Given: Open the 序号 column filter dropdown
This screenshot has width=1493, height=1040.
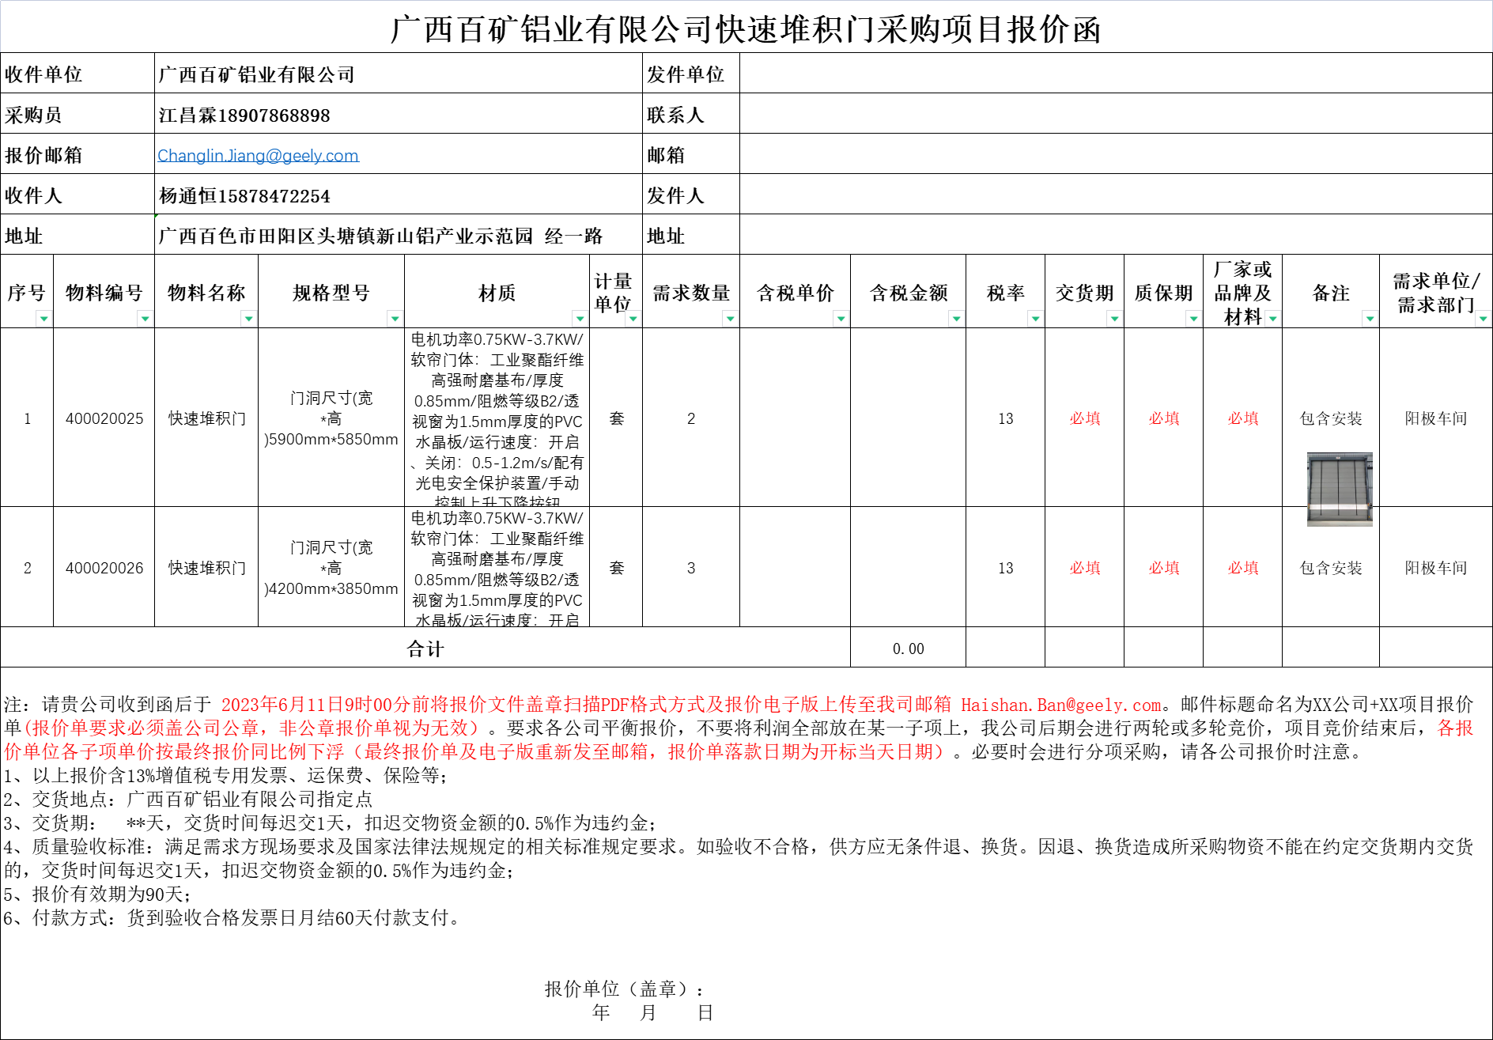Looking at the screenshot, I should coord(43,319).
